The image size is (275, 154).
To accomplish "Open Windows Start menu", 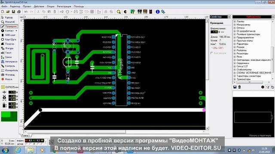I will pos(6,150).
